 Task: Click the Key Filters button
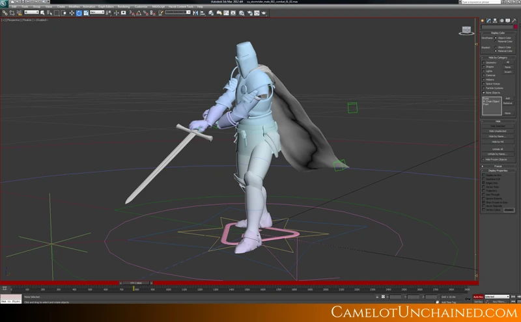pyautogui.click(x=500, y=301)
